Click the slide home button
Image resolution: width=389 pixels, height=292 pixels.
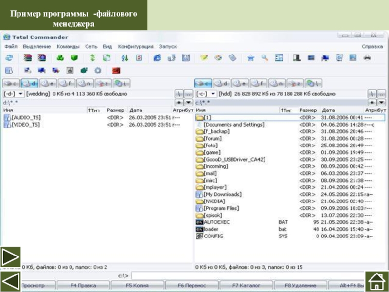pos(376,281)
